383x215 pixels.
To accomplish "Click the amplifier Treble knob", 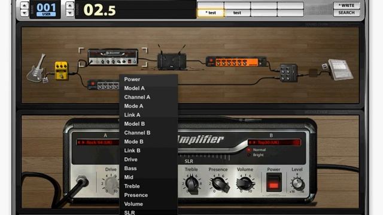I will 192,185.
